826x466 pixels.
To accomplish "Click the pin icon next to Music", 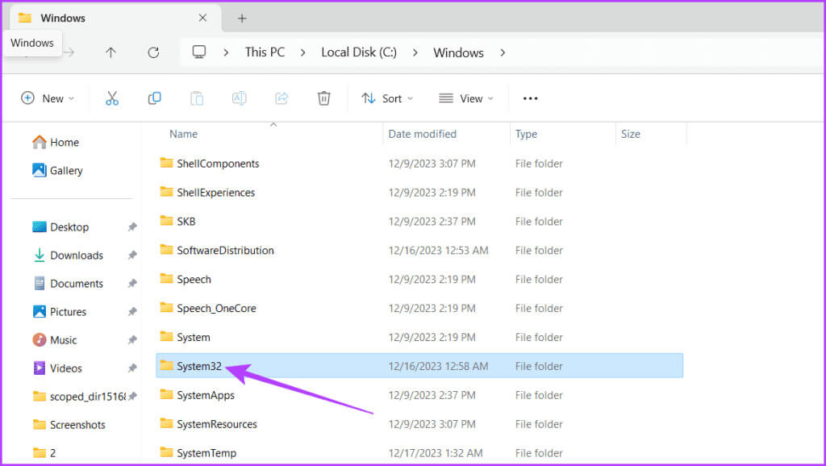I will [x=132, y=340].
